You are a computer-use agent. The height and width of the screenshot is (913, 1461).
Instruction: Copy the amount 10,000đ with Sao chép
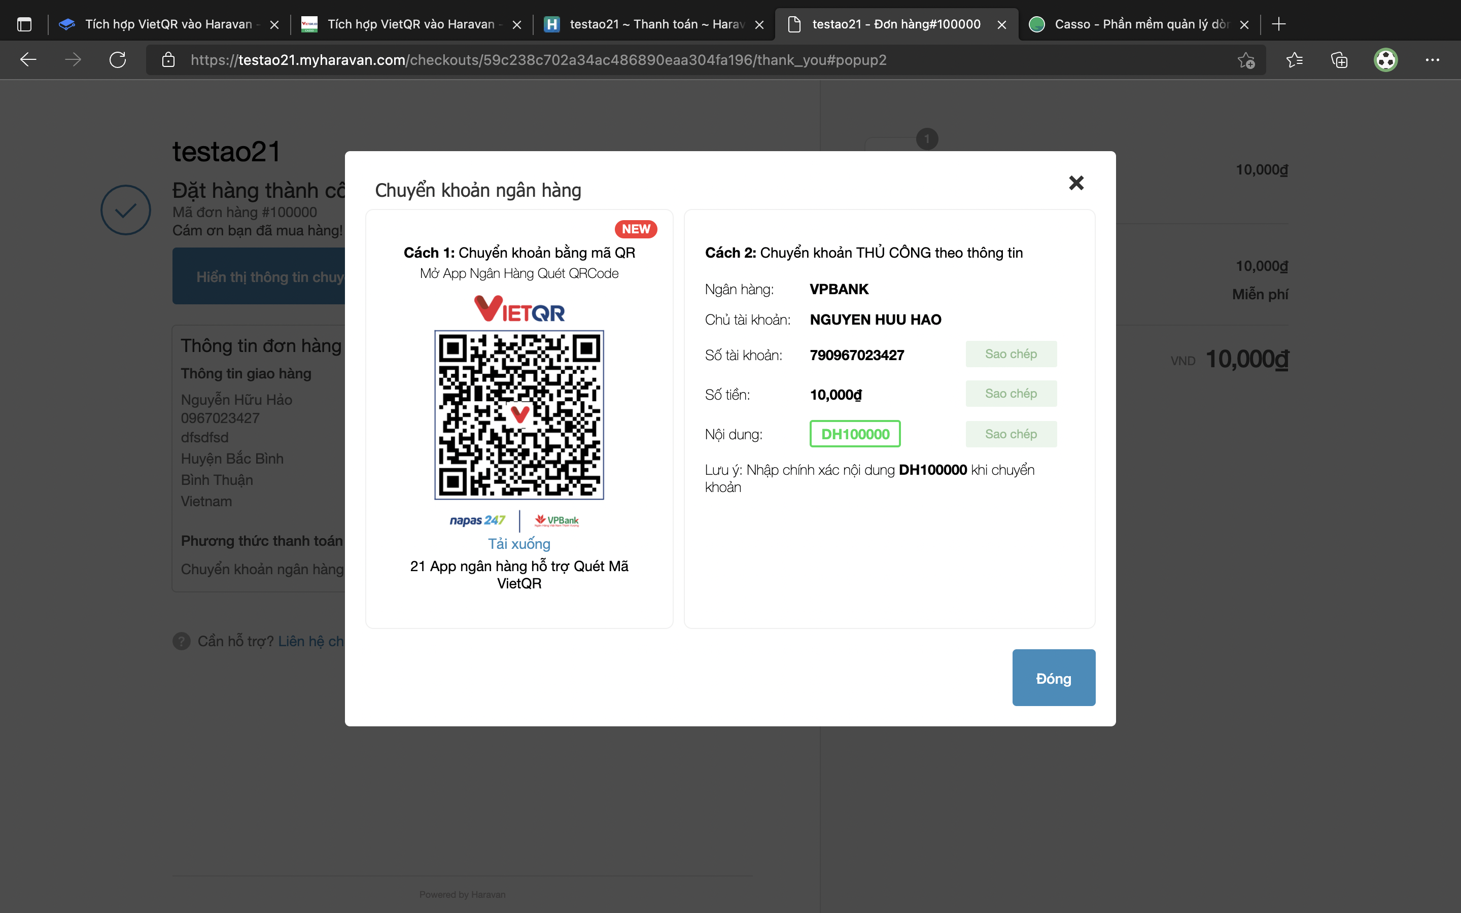pyautogui.click(x=1011, y=394)
